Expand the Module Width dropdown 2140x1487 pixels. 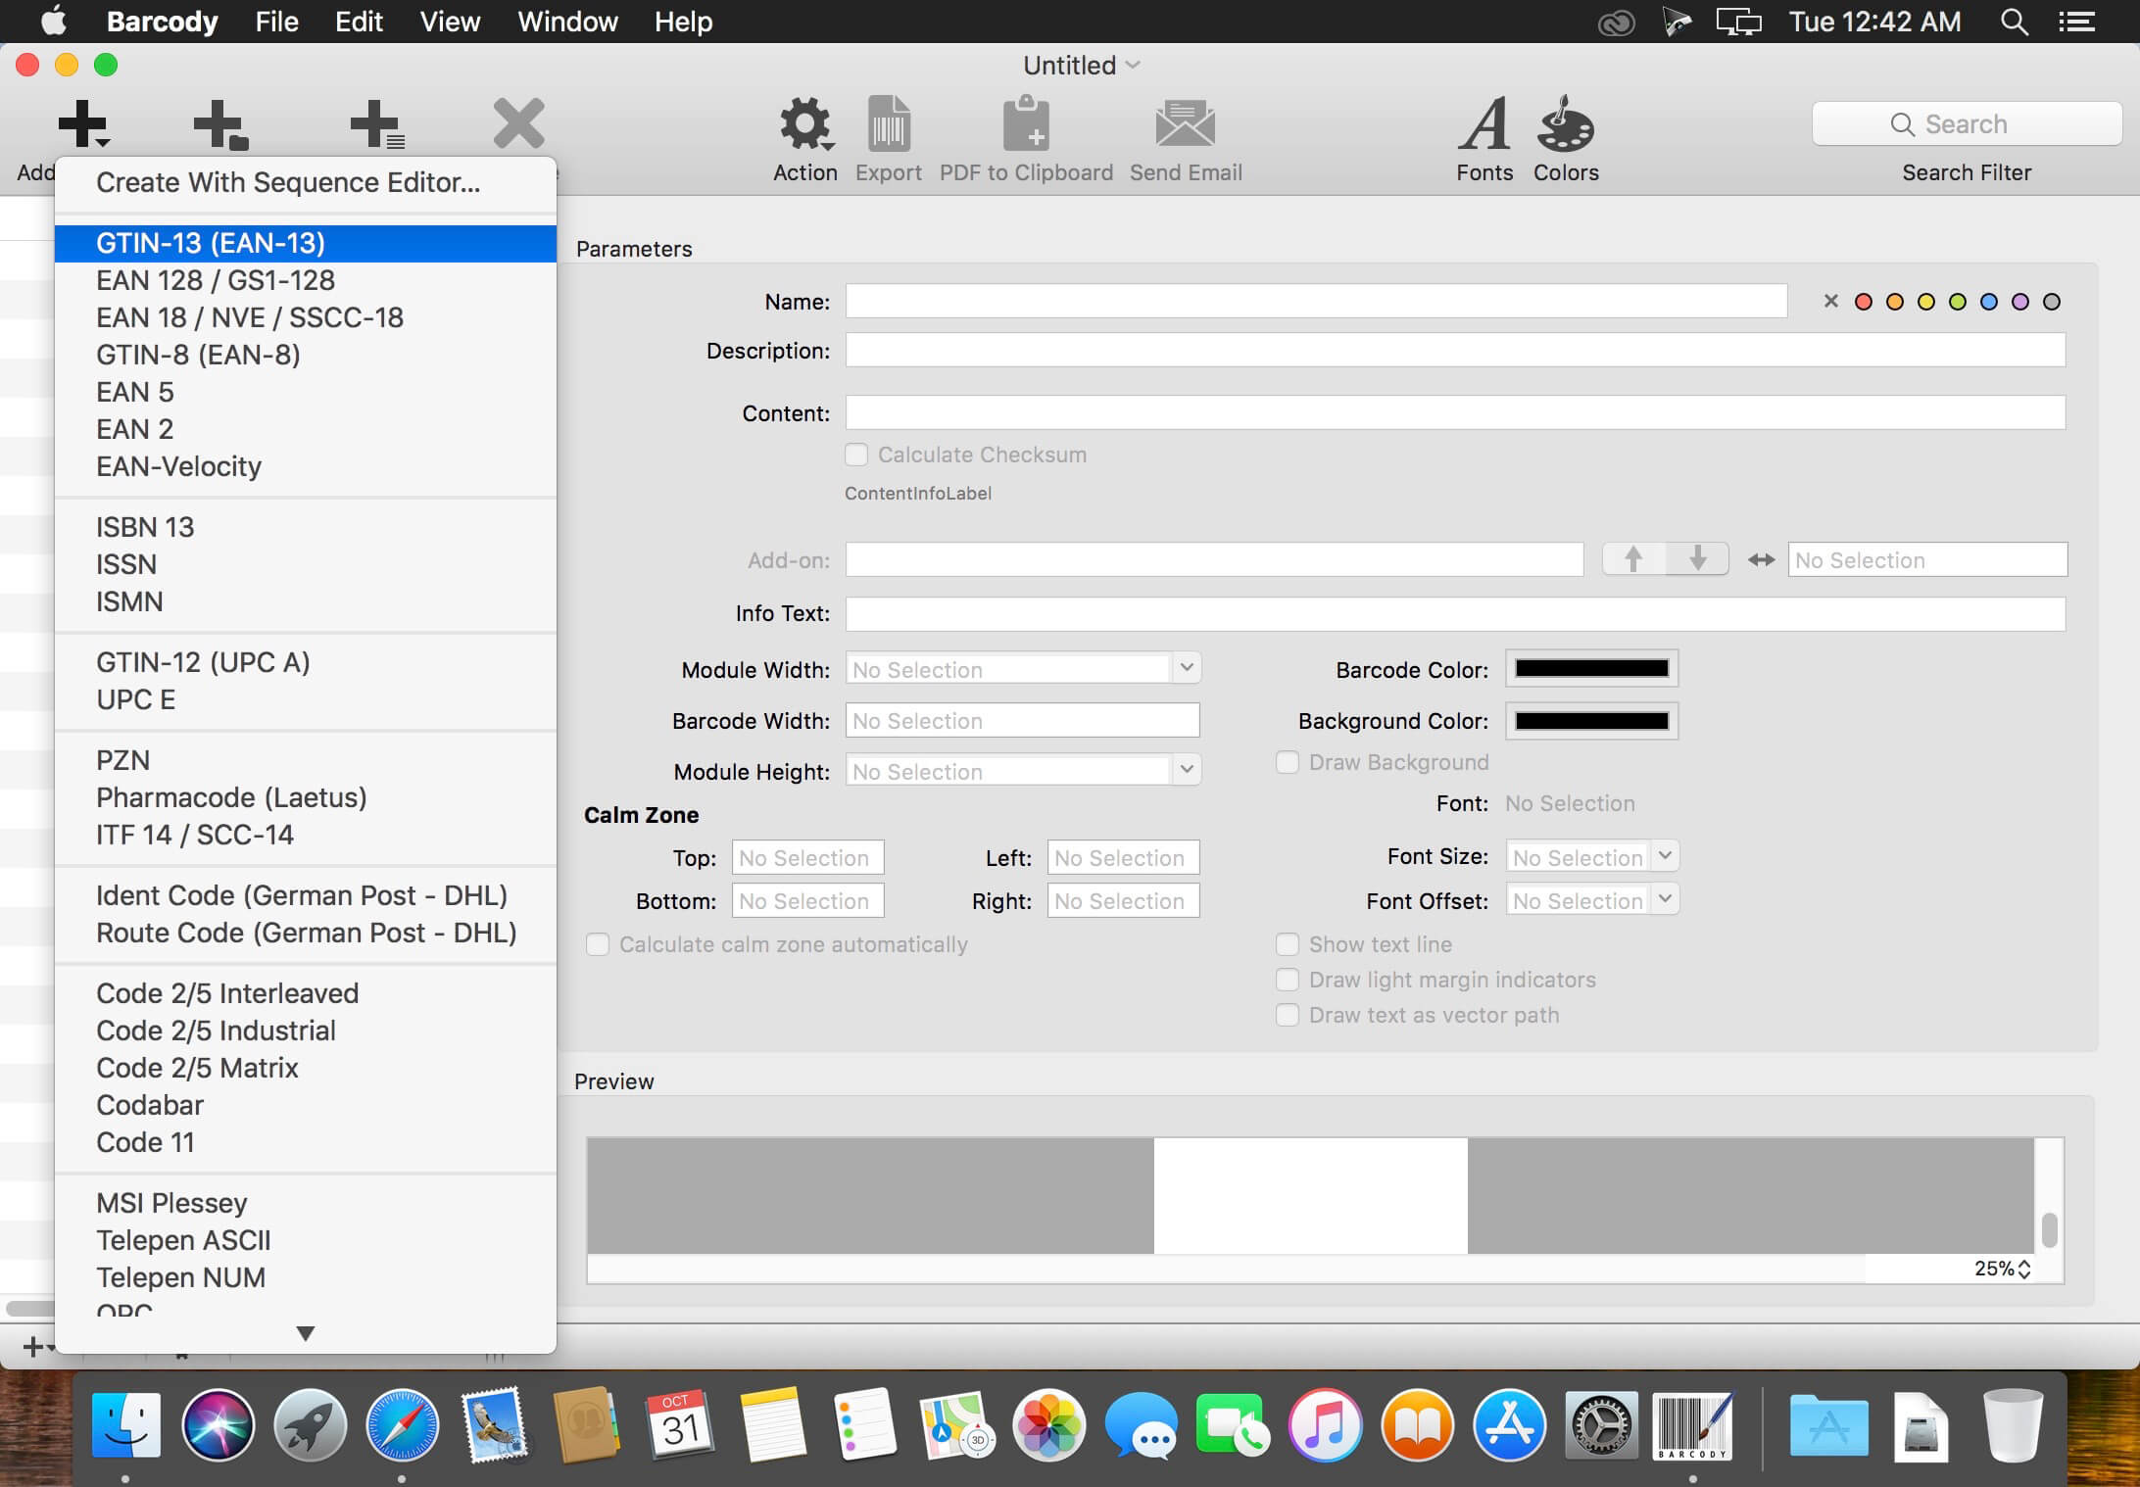(x=1187, y=668)
